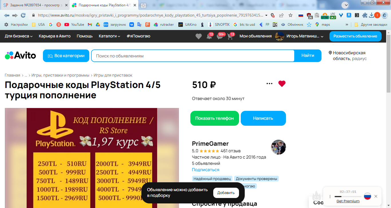Go forward using the browser forward arrow
The image size is (391, 208).
(x=15, y=15)
